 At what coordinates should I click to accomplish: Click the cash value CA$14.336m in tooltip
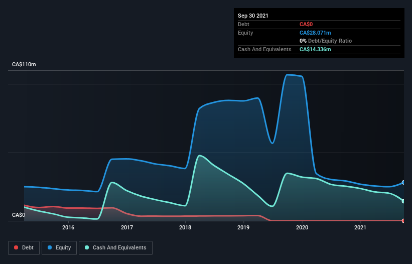[315, 49]
